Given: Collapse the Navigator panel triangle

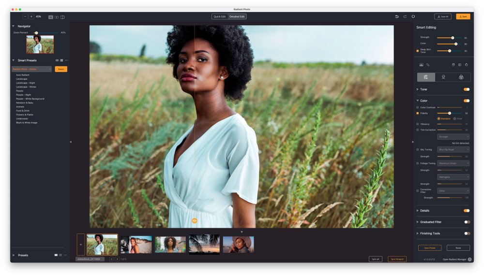Looking at the screenshot, I should point(13,26).
